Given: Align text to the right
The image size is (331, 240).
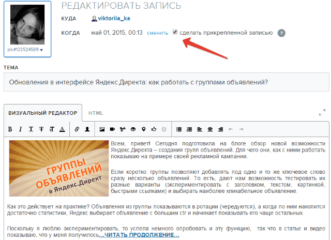Looking at the screenshot, I should coord(220,129).
